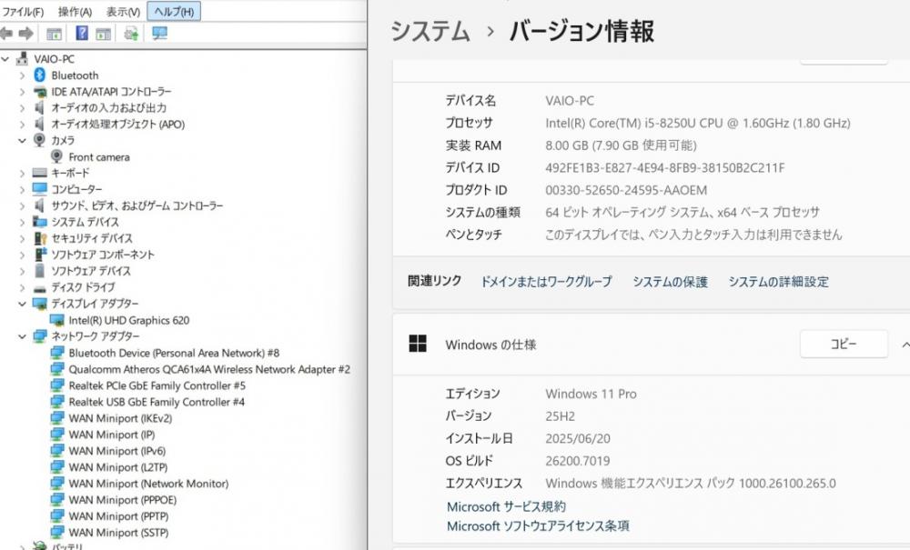Click the scan for hardware changes icon
This screenshot has width=910, height=550.
[131, 34]
